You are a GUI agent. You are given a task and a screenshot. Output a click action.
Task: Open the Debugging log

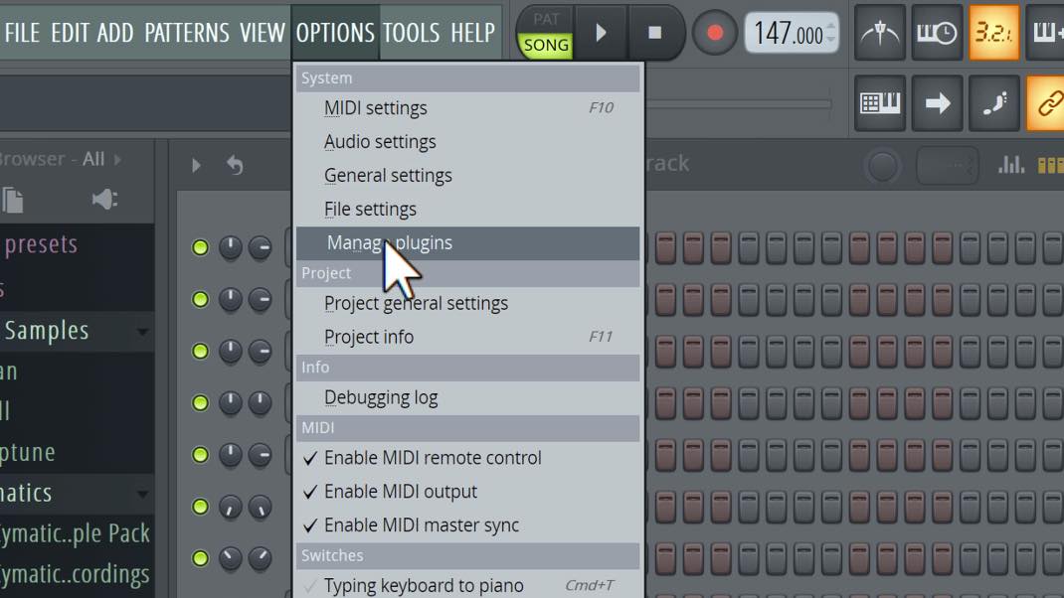[x=467, y=397]
